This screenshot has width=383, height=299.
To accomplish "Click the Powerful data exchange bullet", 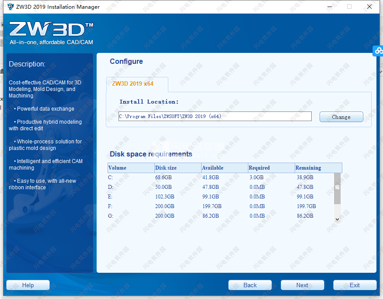I will [44, 109].
